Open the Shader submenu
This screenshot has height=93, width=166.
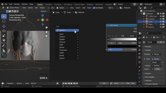click(67, 40)
